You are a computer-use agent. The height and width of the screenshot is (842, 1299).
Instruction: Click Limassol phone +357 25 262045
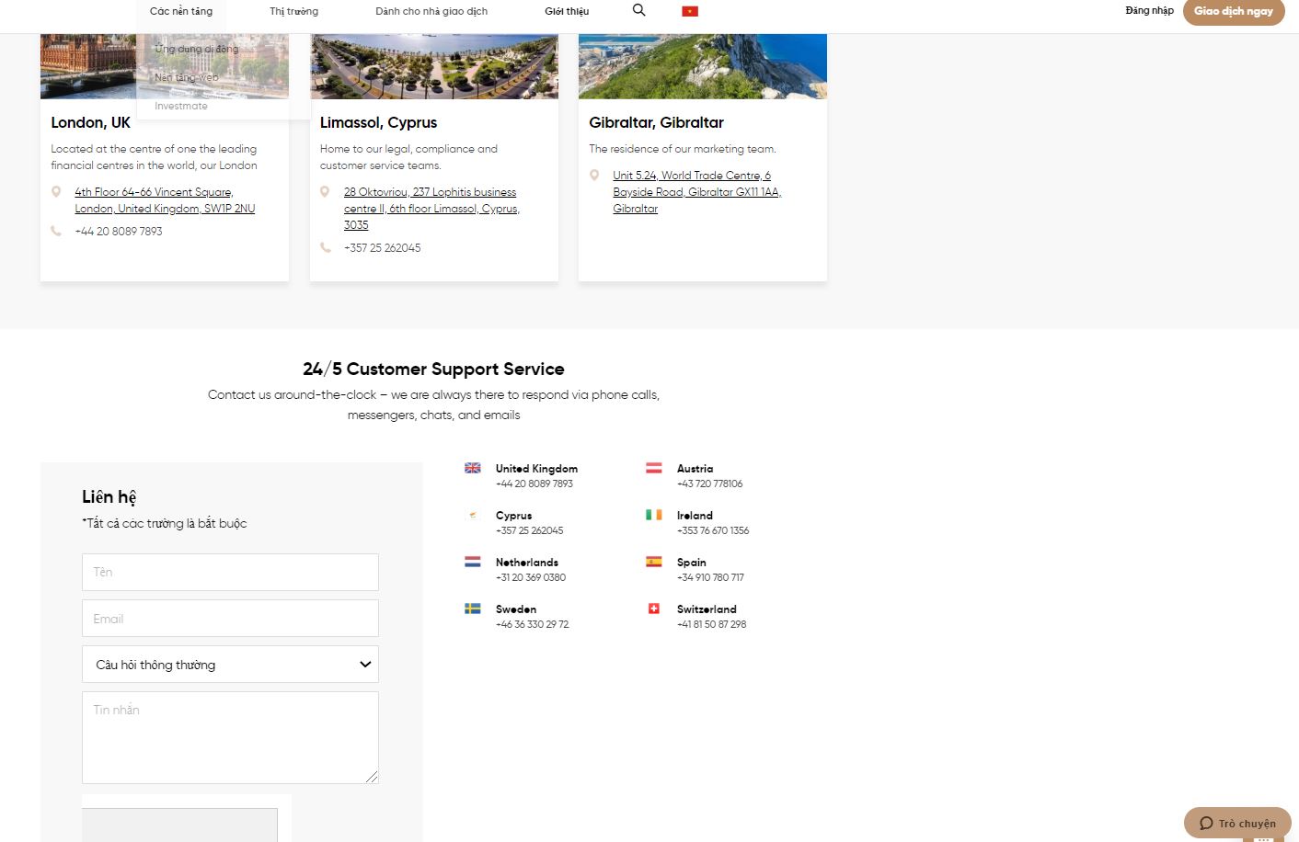tap(383, 248)
